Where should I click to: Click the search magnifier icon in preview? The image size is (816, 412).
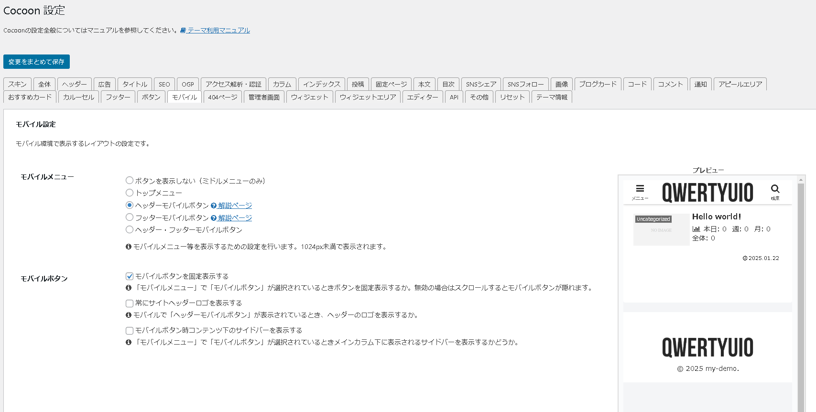point(775,188)
